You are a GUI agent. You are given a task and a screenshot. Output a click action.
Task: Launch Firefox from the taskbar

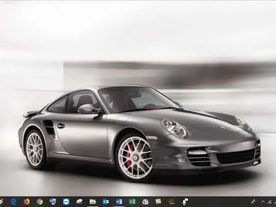26,202
